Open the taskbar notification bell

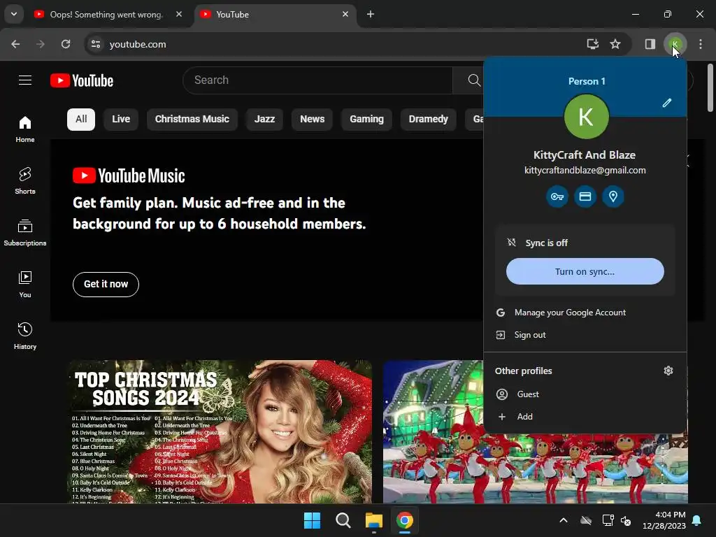697,520
